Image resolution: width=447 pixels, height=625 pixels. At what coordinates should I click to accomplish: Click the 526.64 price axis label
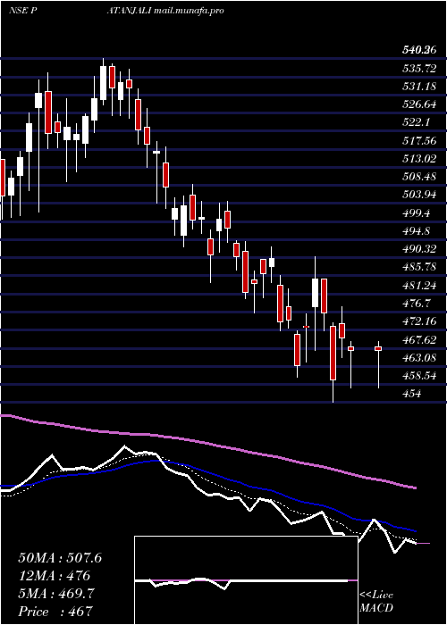coord(419,104)
